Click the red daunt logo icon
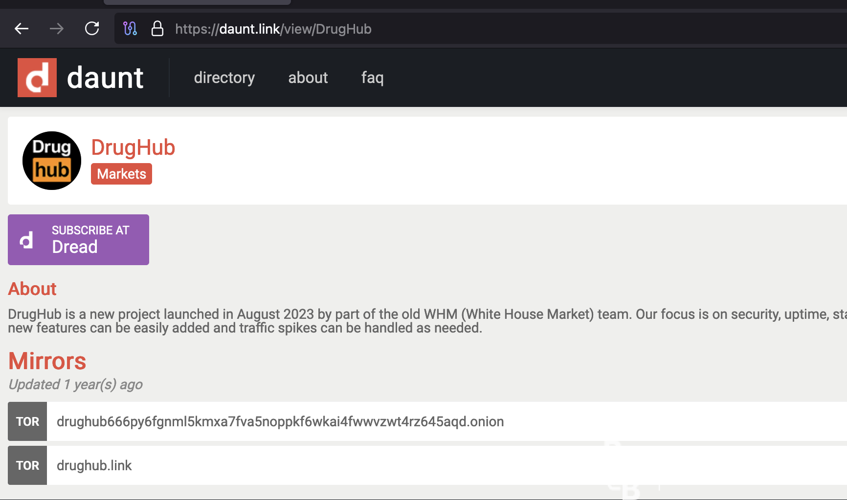 tap(37, 78)
